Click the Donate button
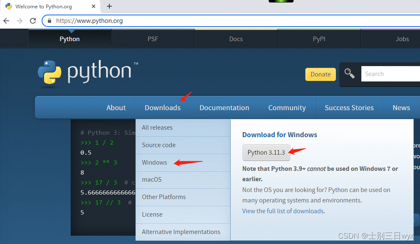Screen dimensions: 420x244 click(x=320, y=74)
